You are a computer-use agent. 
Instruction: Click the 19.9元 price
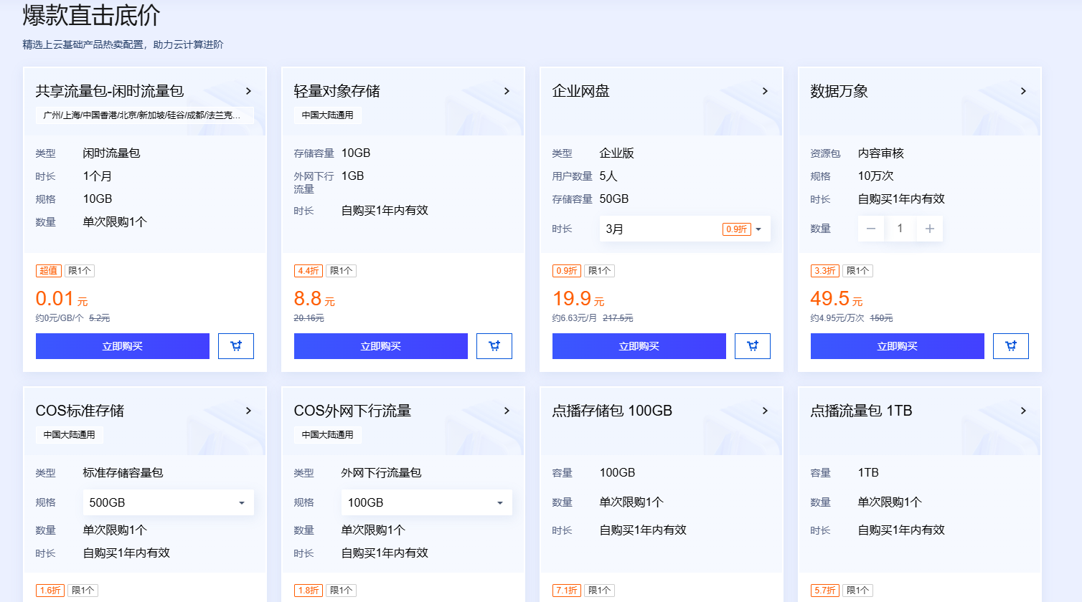578,299
